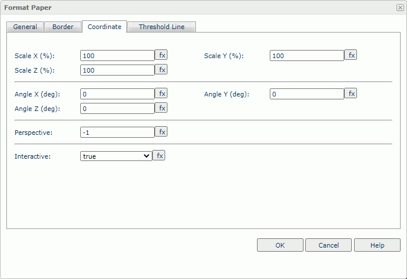Click the OK button

pos(280,245)
